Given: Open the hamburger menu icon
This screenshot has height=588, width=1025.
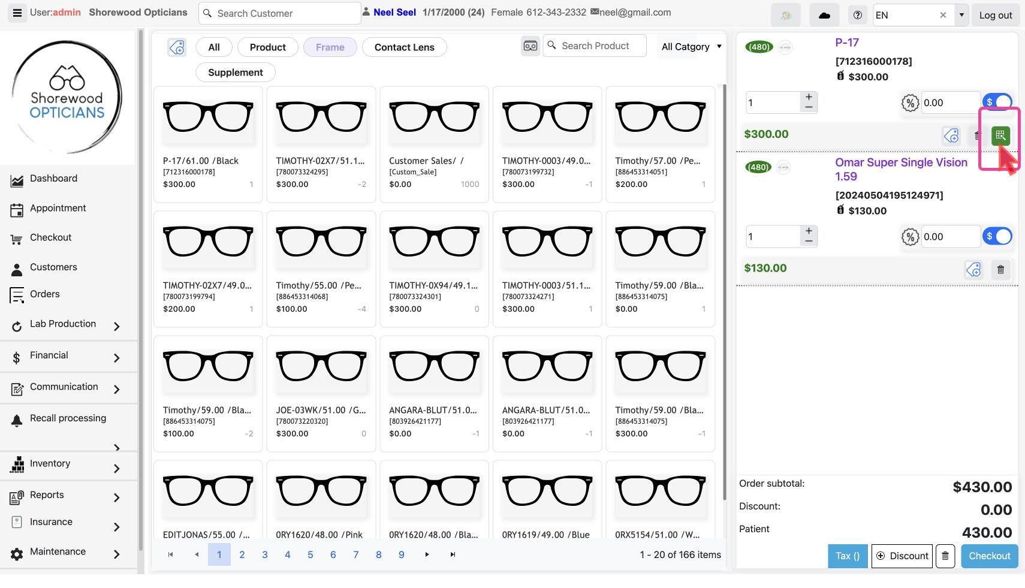Looking at the screenshot, I should coord(17,13).
